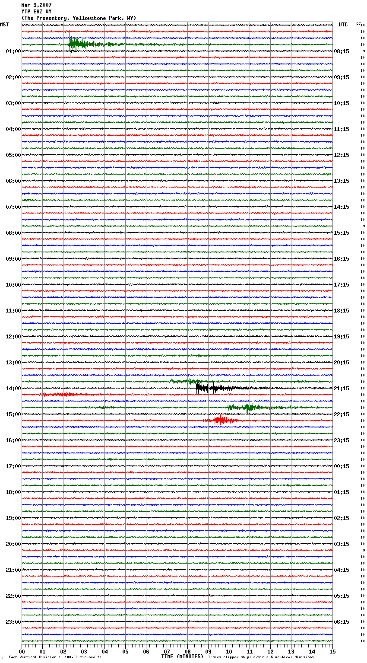The width and height of the screenshot is (367, 663).
Task: Click the 04:15 UTC time label
Action: pos(342,570)
